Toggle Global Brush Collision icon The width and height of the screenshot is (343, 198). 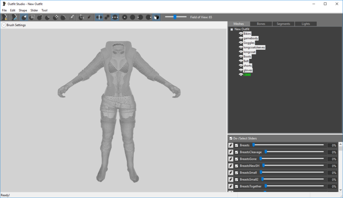pos(115,17)
